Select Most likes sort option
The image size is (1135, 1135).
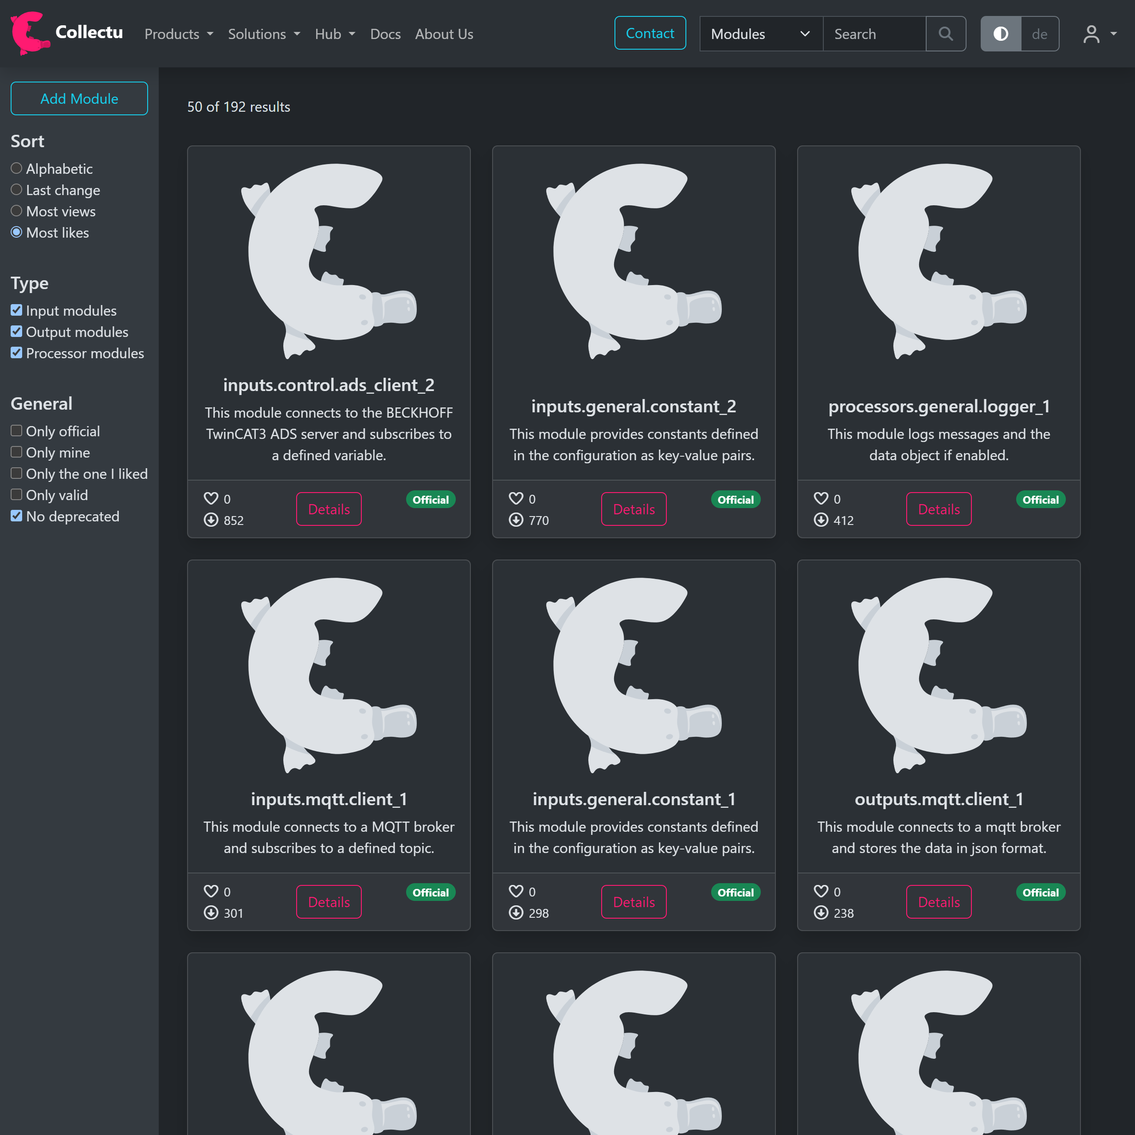(x=16, y=232)
